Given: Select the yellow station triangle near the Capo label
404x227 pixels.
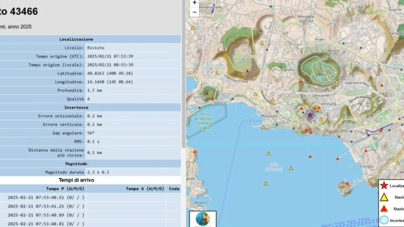Looking at the screenshot, I should [398, 162].
